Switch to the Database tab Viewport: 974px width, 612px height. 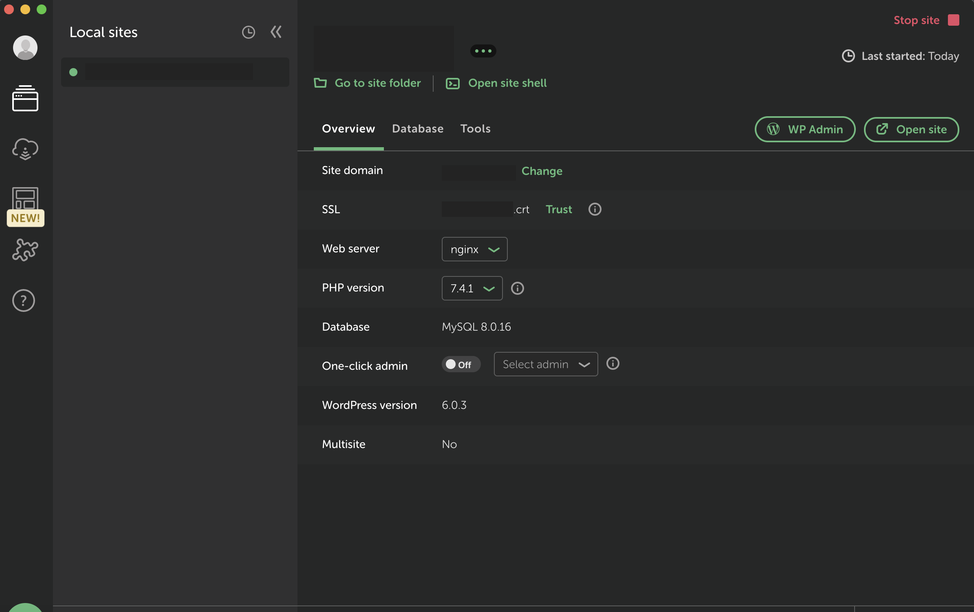(x=418, y=128)
